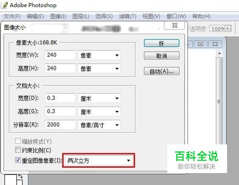Screen dimensions: 239x185
Task: Click the 好 confirm button
Action: coord(162,43)
